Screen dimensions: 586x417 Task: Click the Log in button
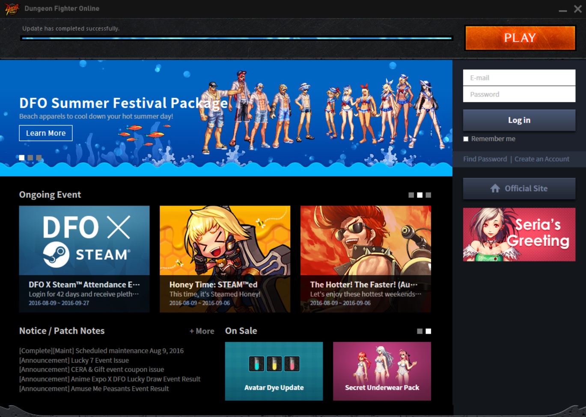[x=519, y=120]
